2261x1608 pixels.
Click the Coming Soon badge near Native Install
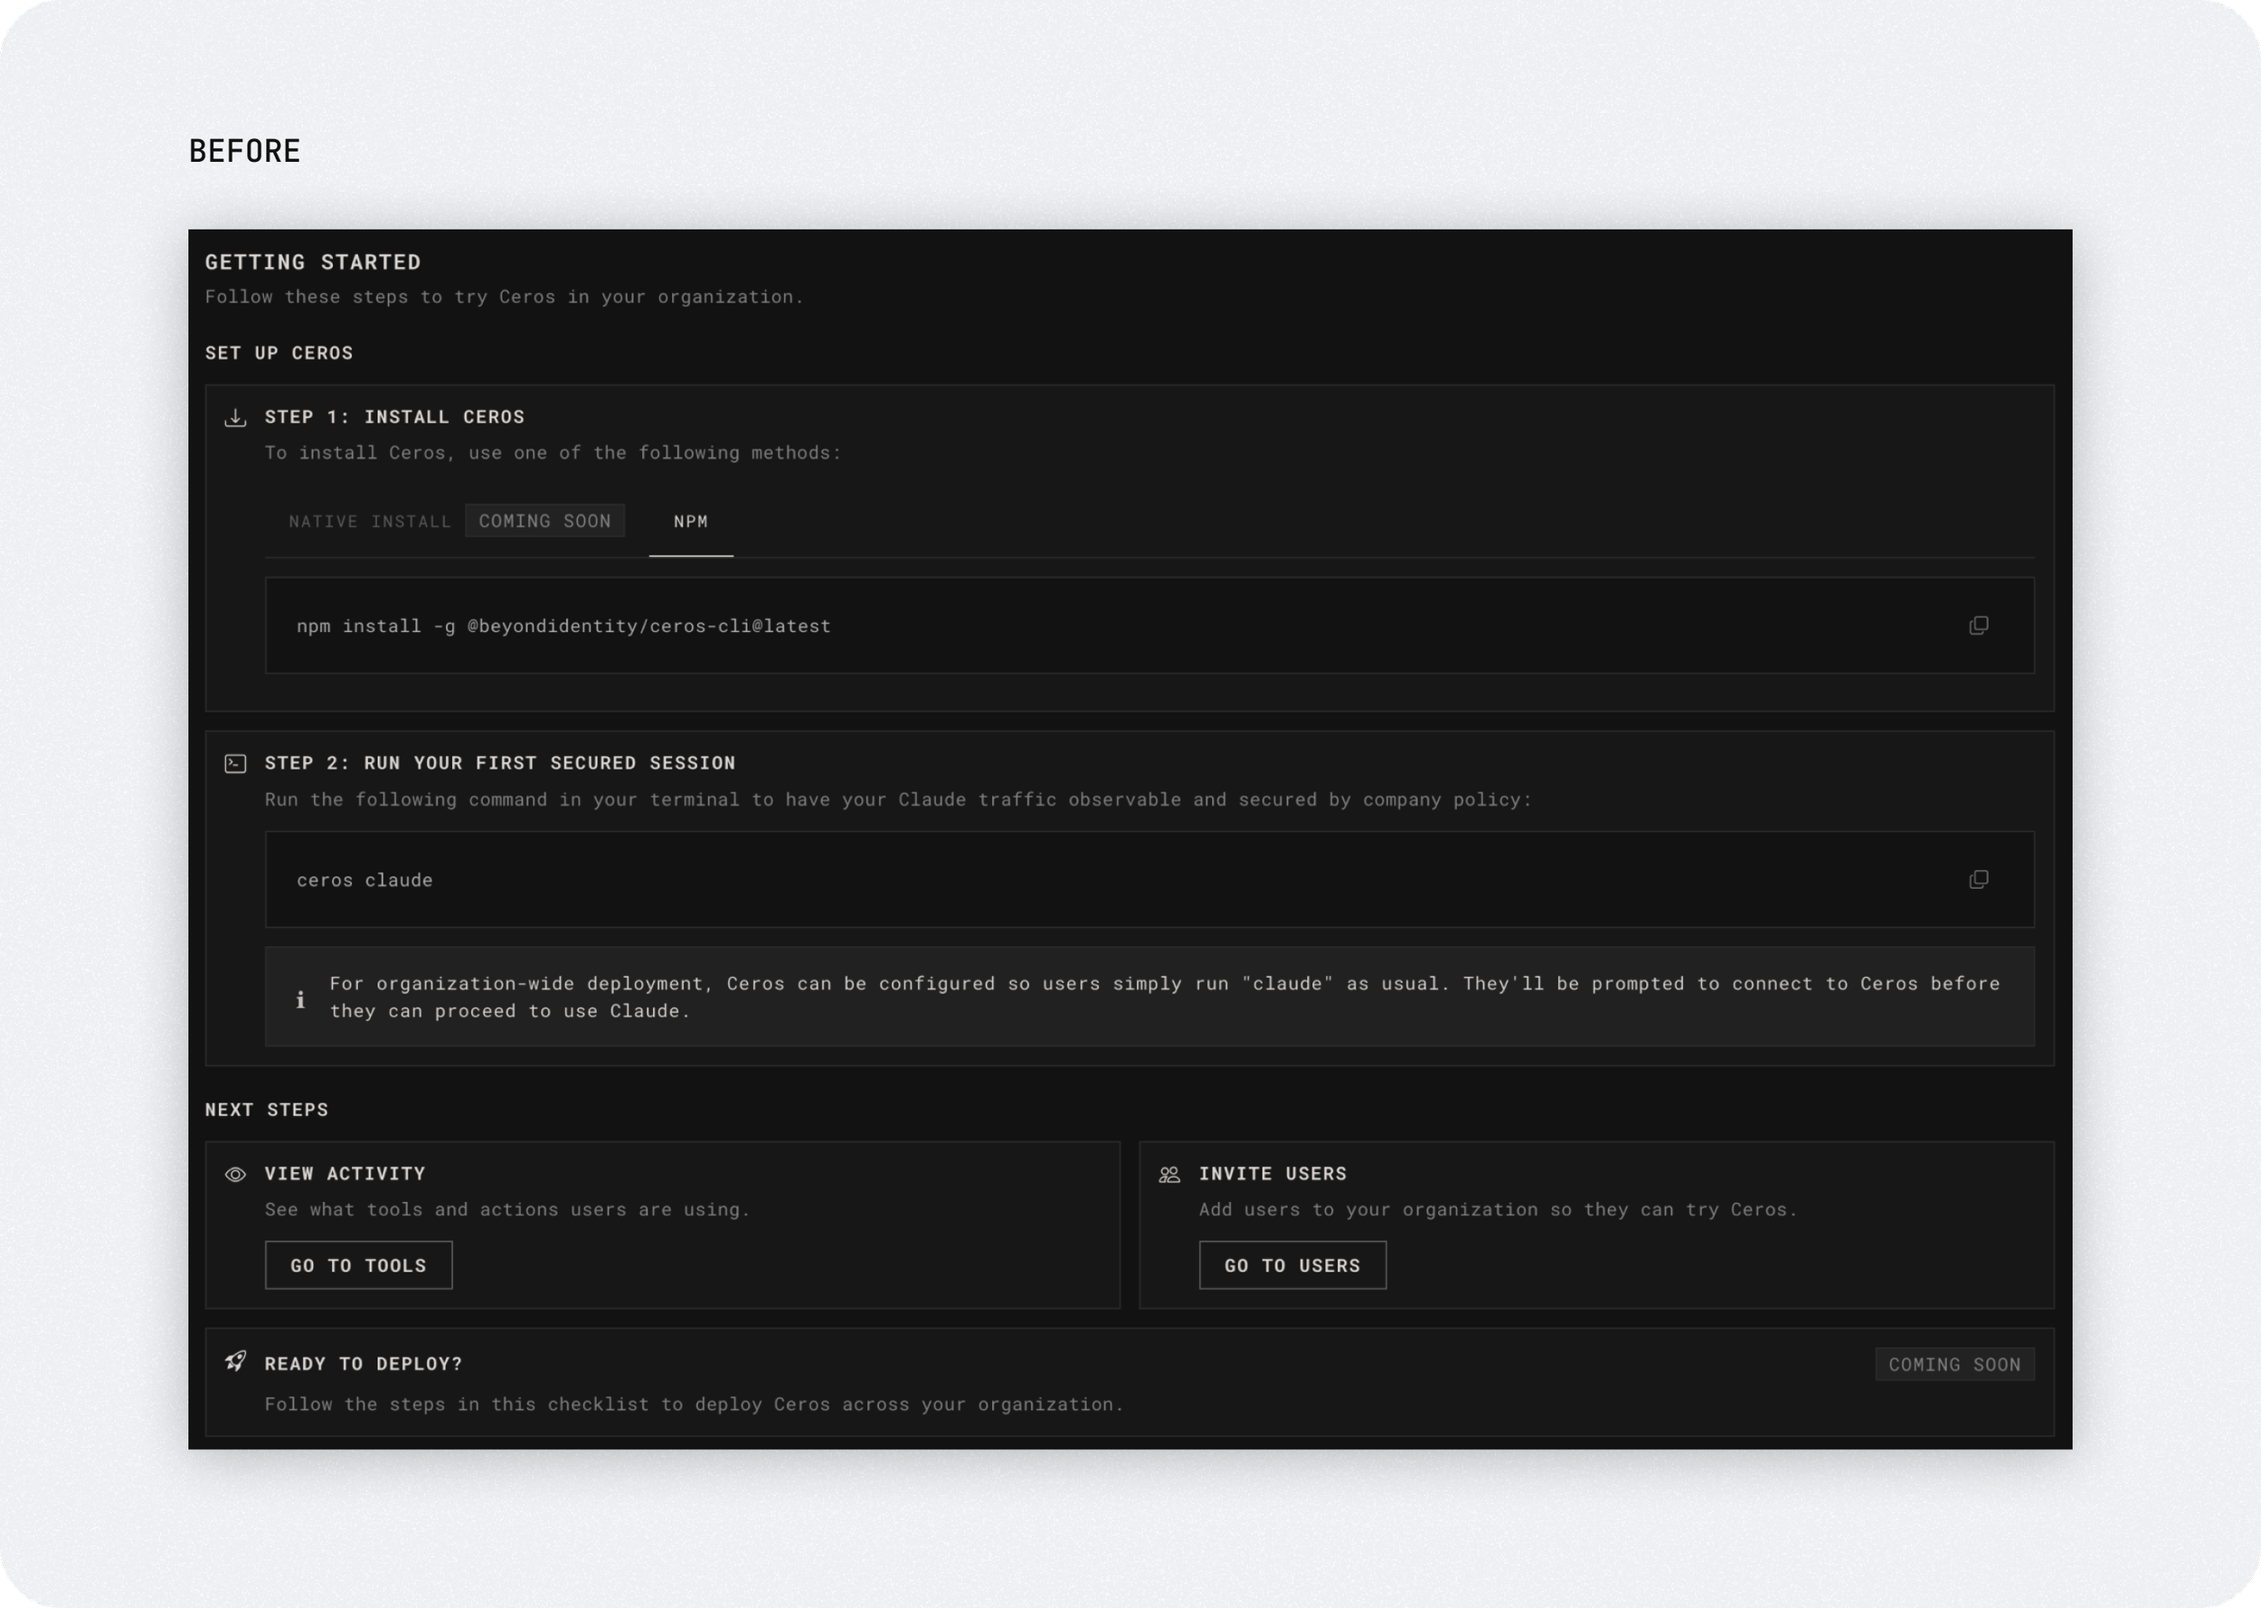[x=544, y=521]
